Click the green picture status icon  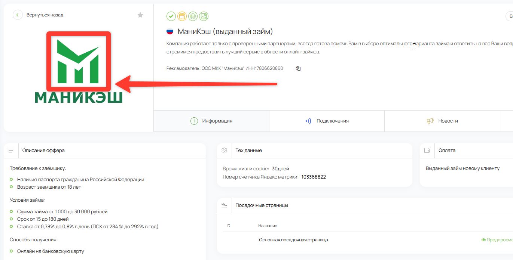pyautogui.click(x=204, y=16)
